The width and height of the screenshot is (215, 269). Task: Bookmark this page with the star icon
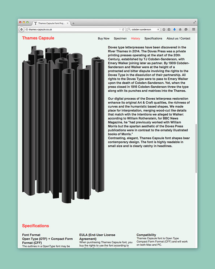164,30
